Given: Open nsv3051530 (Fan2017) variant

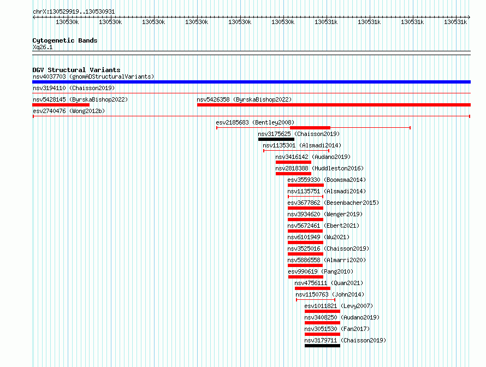Looking at the screenshot, I should click(337, 329).
